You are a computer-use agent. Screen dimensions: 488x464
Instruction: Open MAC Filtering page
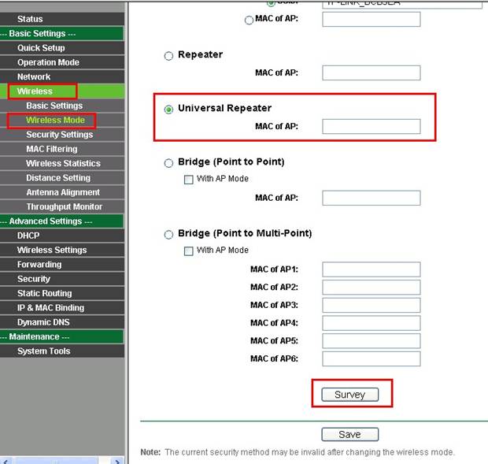(51, 149)
